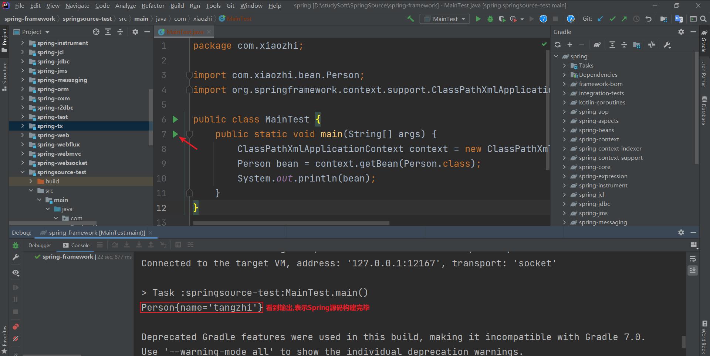Toggle the Structure side panel
The width and height of the screenshot is (710, 356).
point(4,76)
